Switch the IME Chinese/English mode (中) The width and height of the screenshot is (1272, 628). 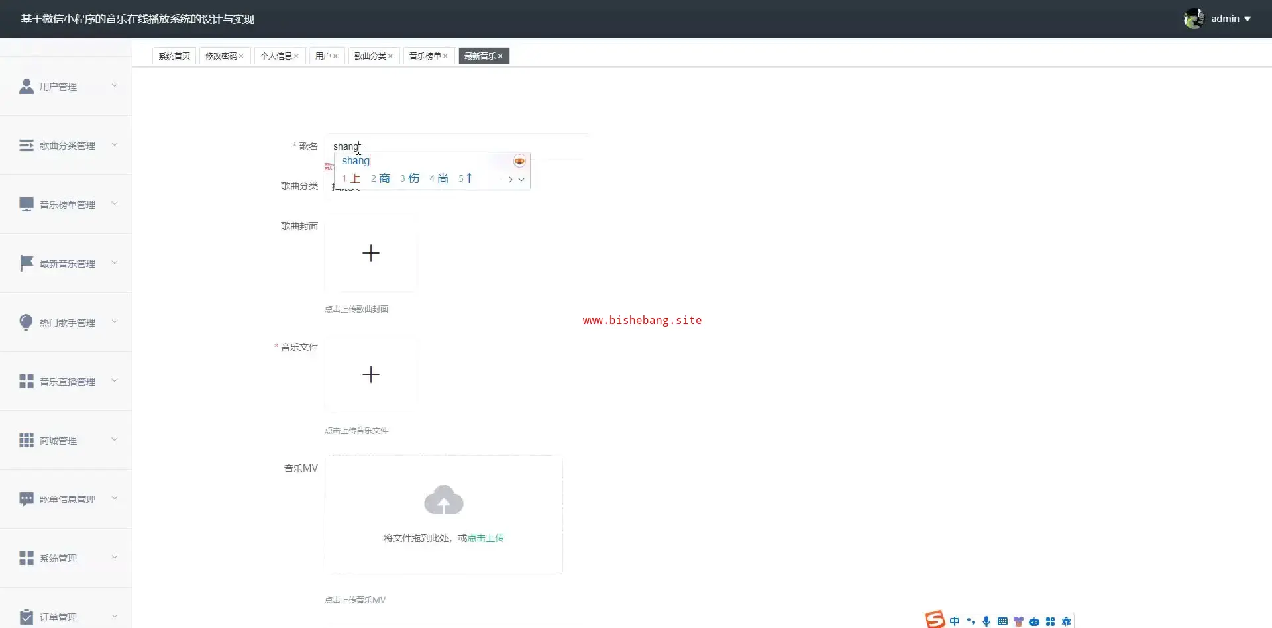pyautogui.click(x=955, y=621)
